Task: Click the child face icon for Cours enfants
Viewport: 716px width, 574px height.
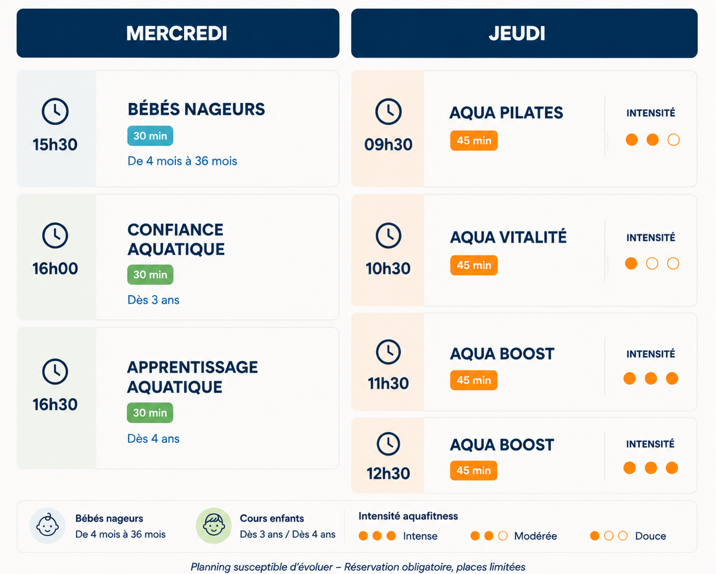Action: click(x=214, y=525)
